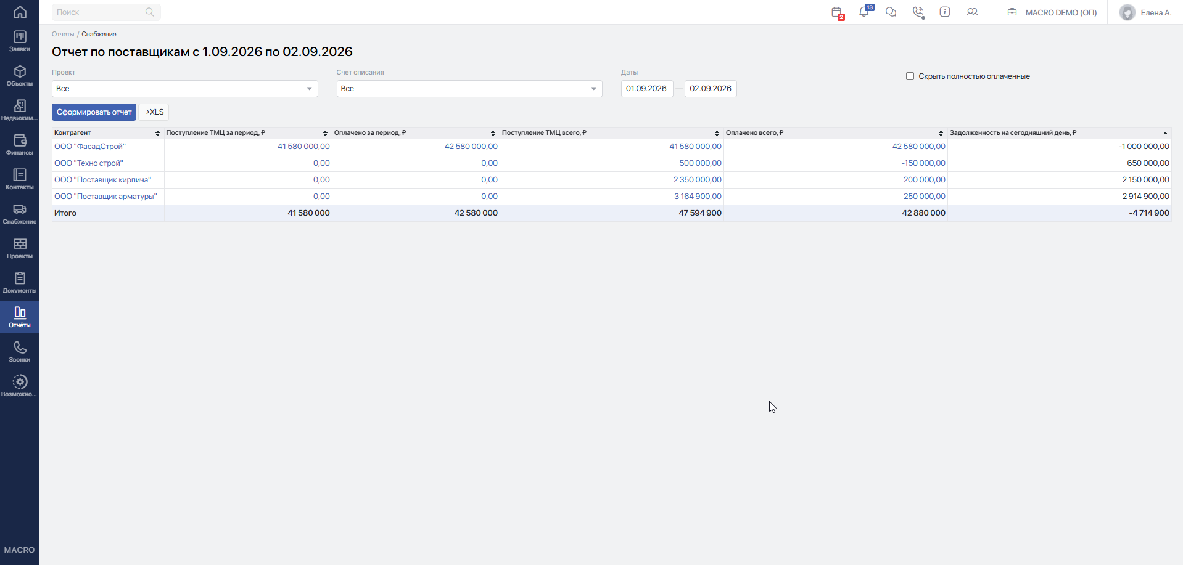Viewport: 1183px width, 565px height.
Task: Open Снабжение section in sidebar
Action: [x=20, y=213]
